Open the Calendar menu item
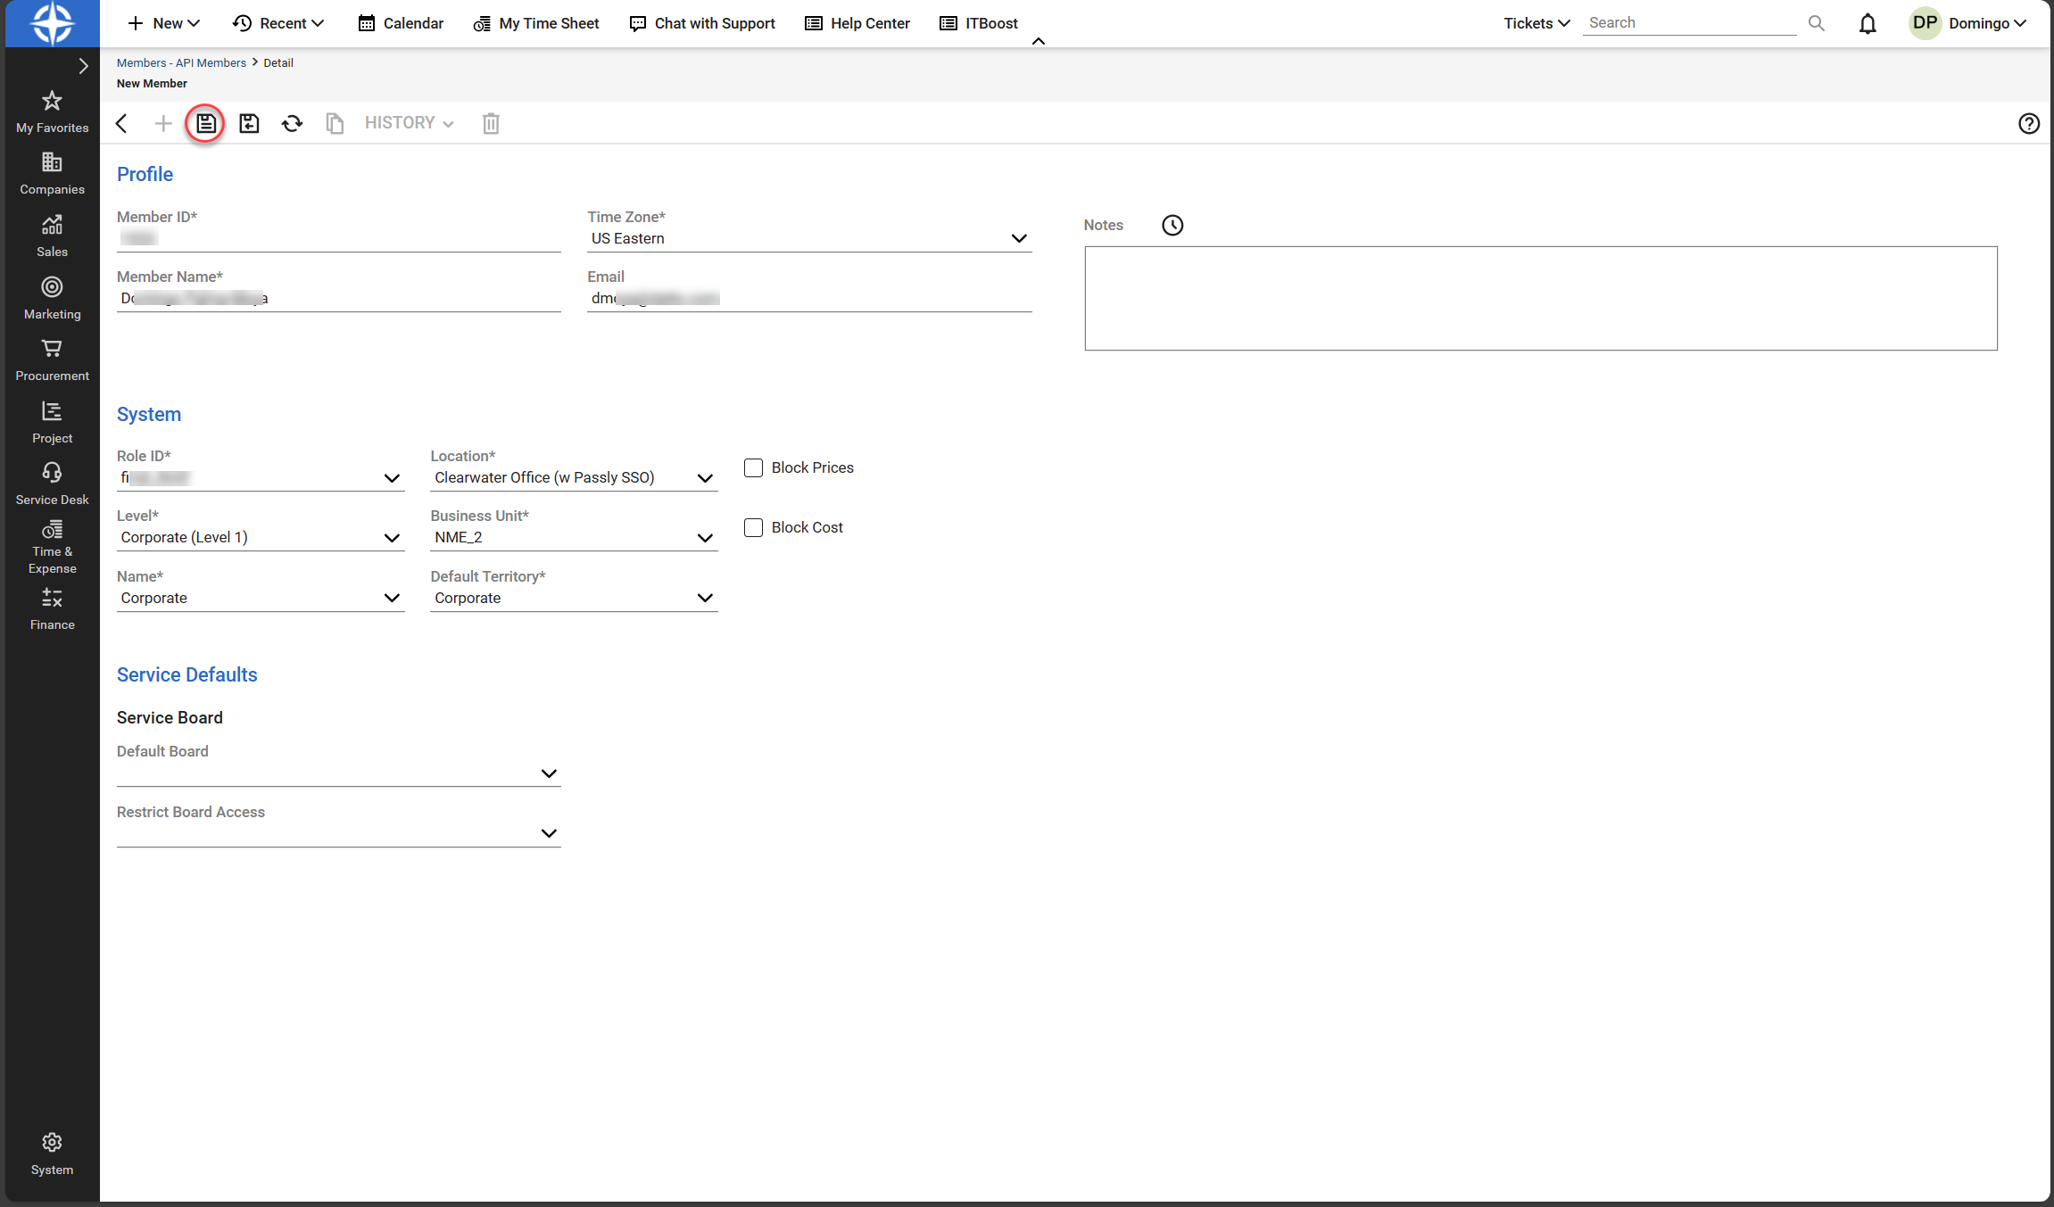The image size is (2054, 1207). 401,23
